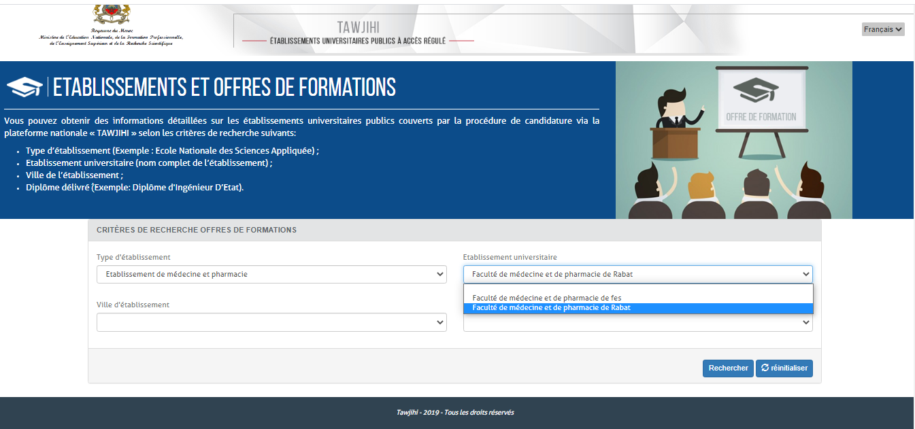
Task: Click the Offre de formation illustration
Action: [734, 140]
